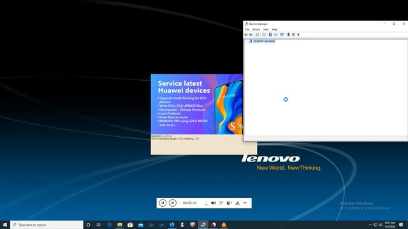Open the purple K app on taskbar
This screenshot has width=408, height=229.
click(182, 225)
